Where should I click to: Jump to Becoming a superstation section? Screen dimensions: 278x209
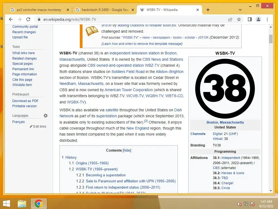click(106, 175)
